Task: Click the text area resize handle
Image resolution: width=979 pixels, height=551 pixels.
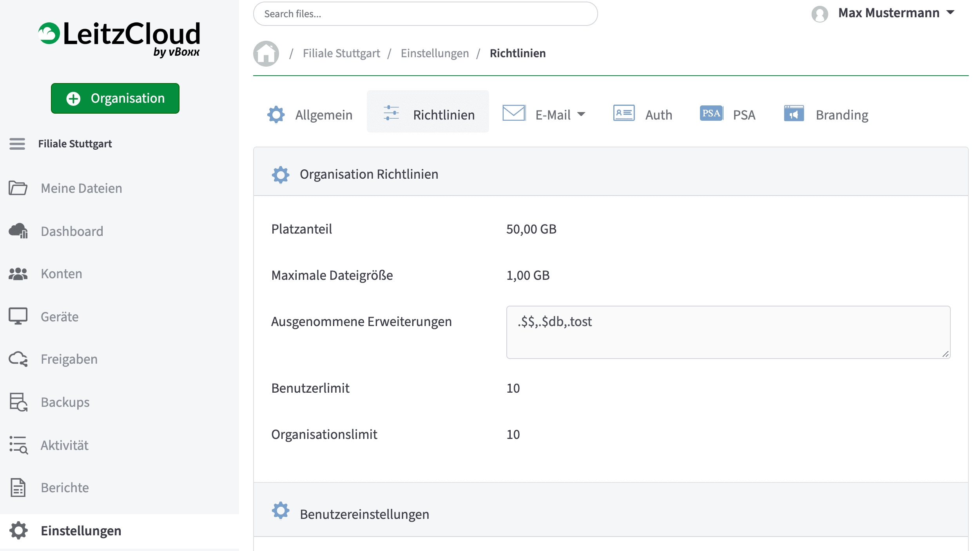Action: (x=946, y=354)
